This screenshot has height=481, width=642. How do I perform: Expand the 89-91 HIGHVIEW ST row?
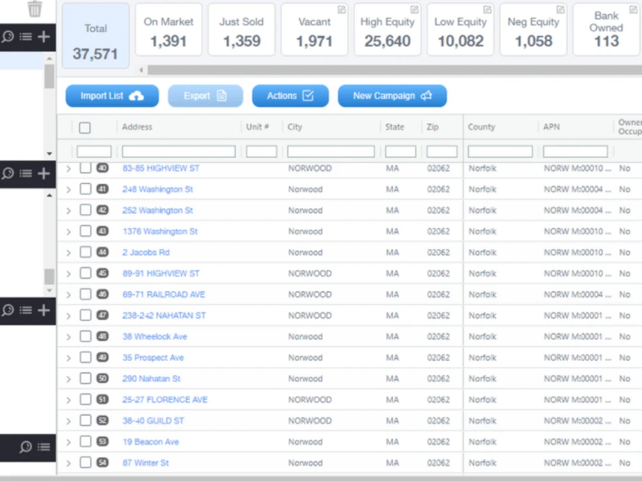[x=69, y=274]
